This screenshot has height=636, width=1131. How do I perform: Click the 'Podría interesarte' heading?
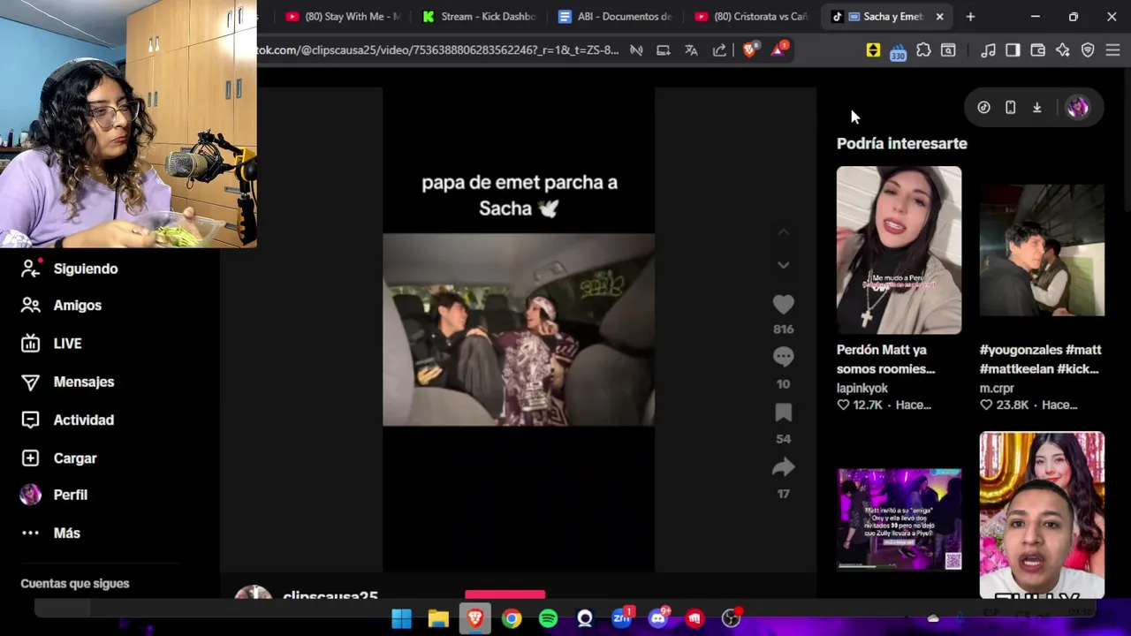[902, 143]
